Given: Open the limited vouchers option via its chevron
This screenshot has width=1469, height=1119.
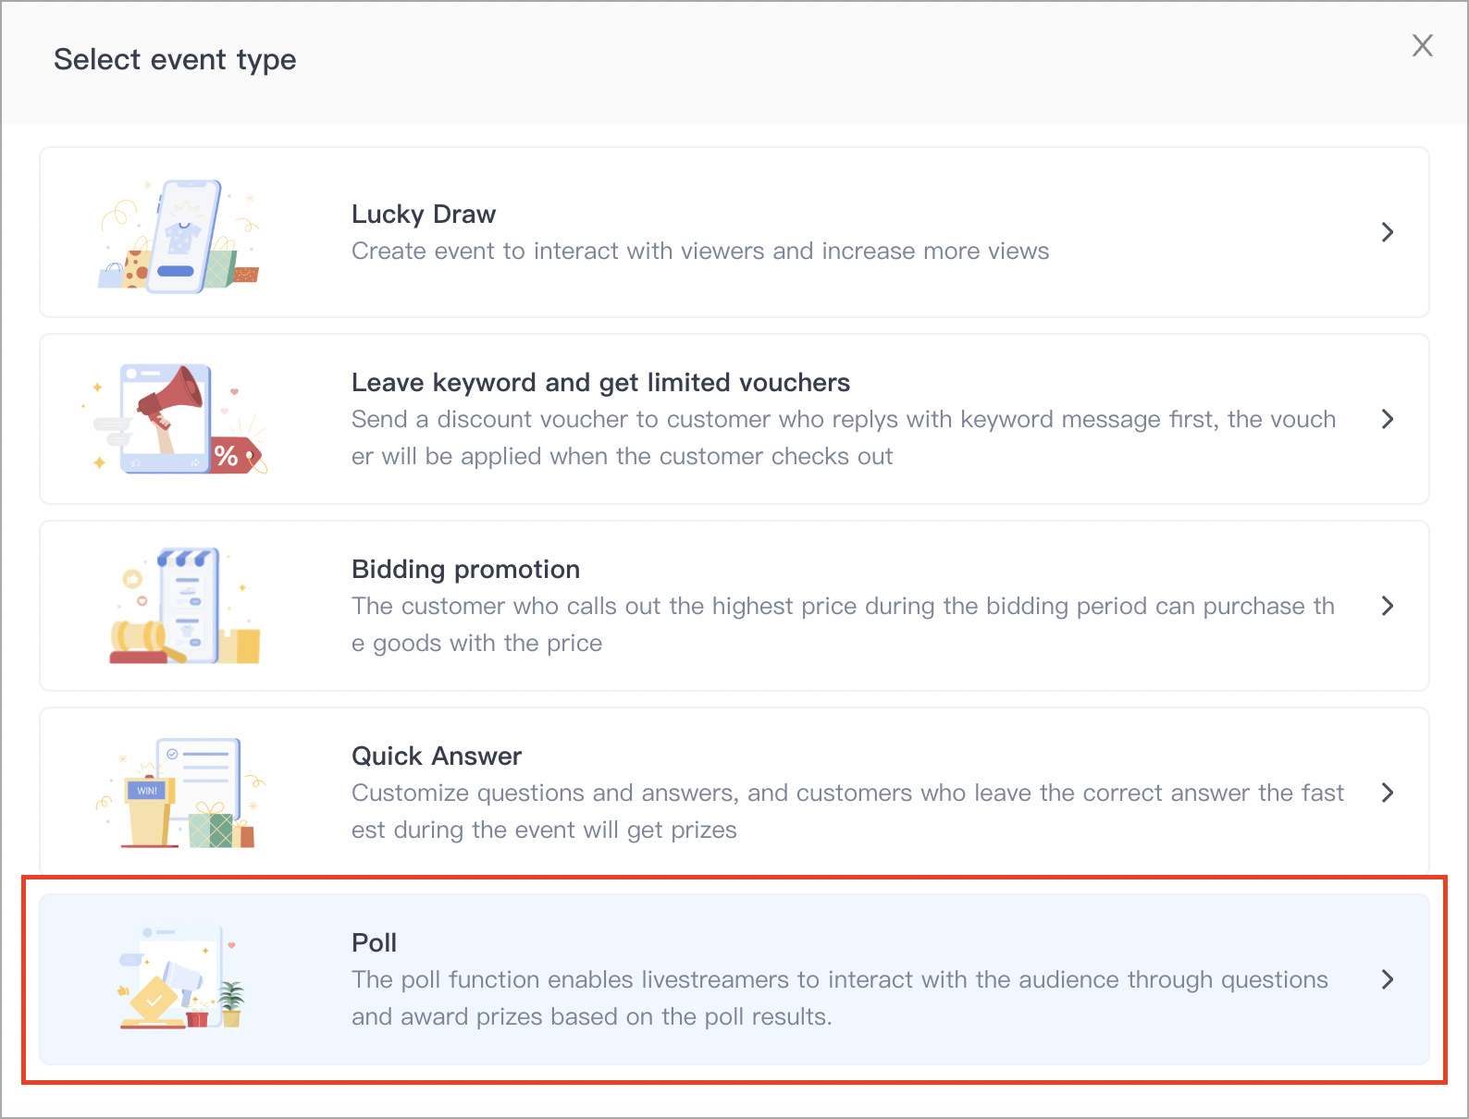Looking at the screenshot, I should click(x=1387, y=419).
